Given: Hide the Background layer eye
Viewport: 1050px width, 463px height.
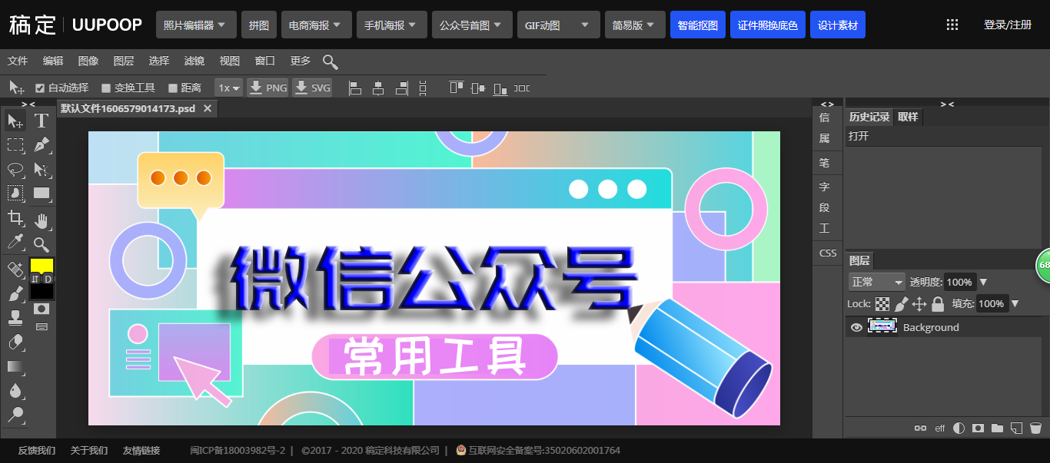Looking at the screenshot, I should (856, 327).
